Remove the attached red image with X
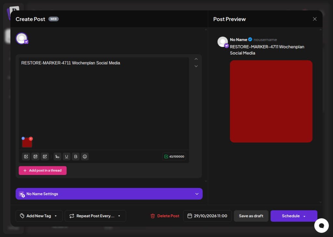 tap(31, 139)
